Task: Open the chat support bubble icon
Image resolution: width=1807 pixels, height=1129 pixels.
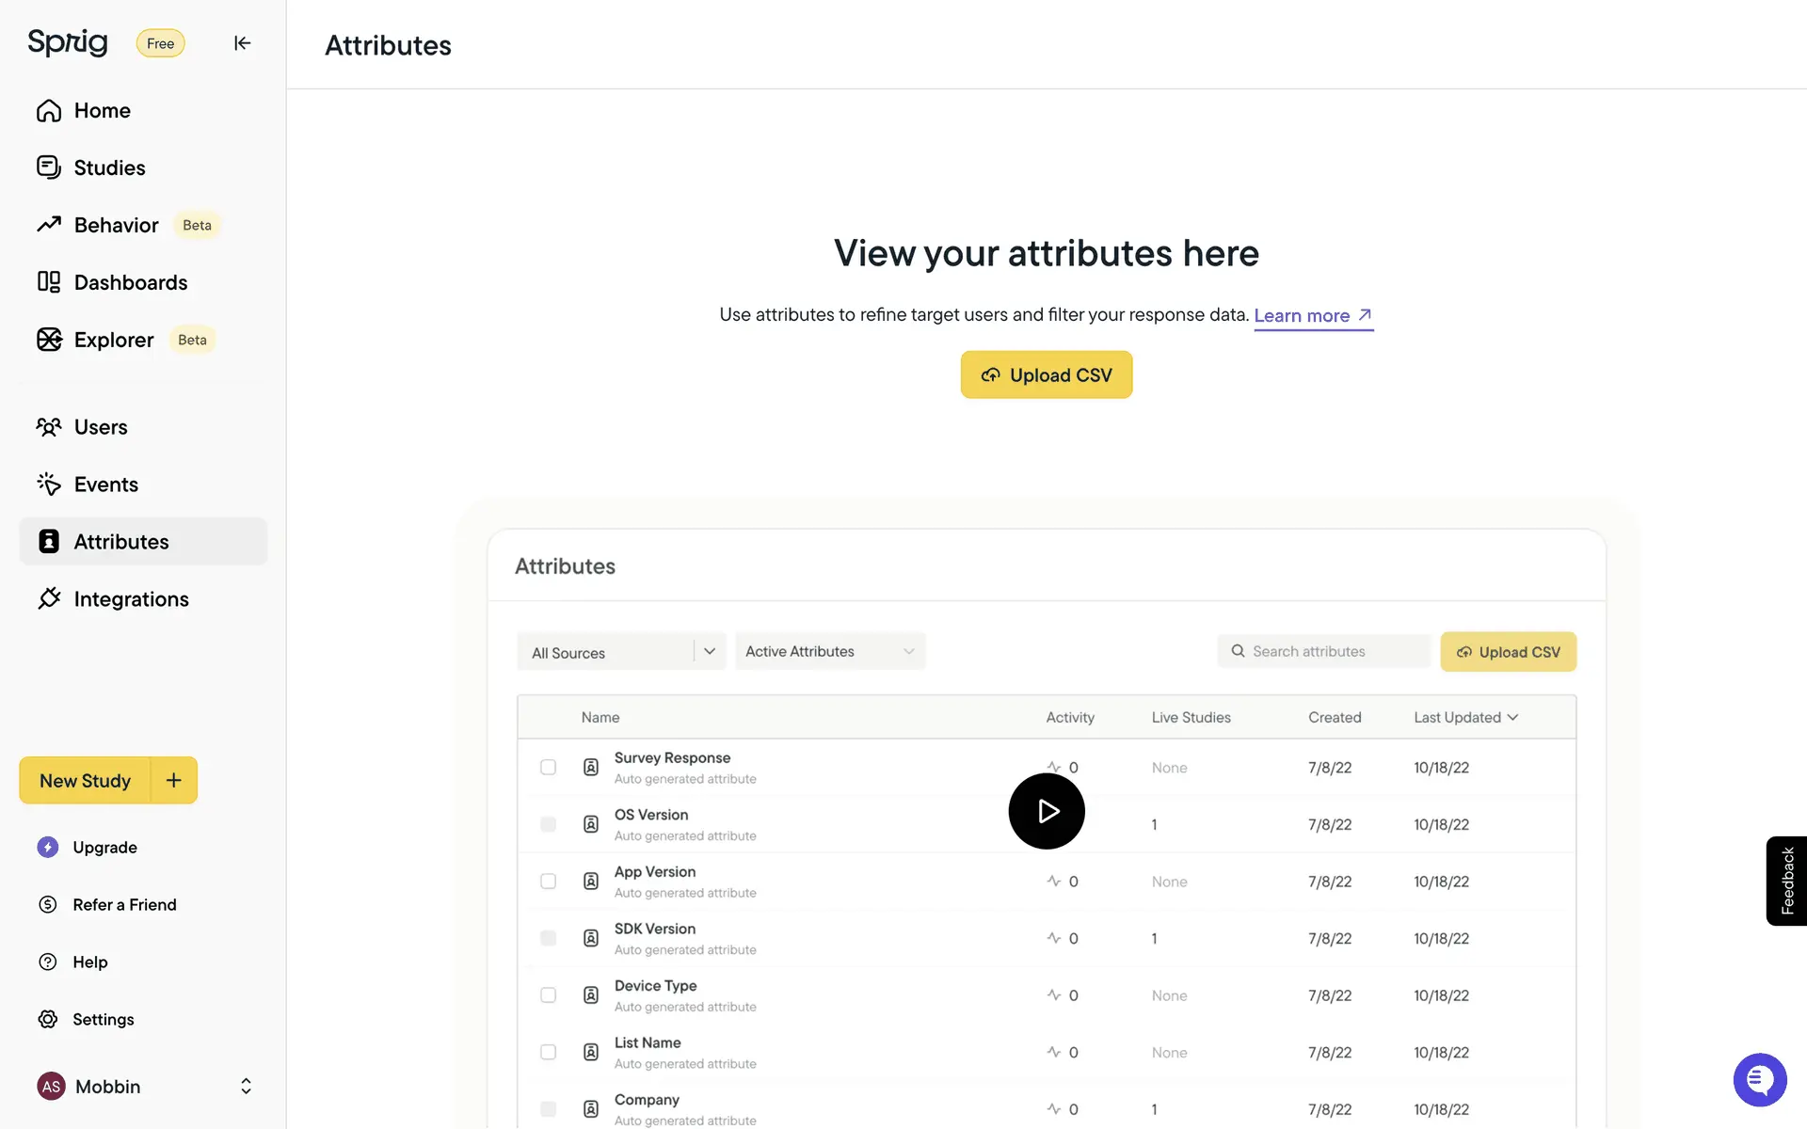Action: (x=1759, y=1079)
